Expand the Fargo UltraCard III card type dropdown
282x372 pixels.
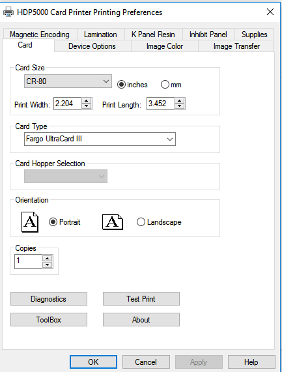pyautogui.click(x=100, y=139)
